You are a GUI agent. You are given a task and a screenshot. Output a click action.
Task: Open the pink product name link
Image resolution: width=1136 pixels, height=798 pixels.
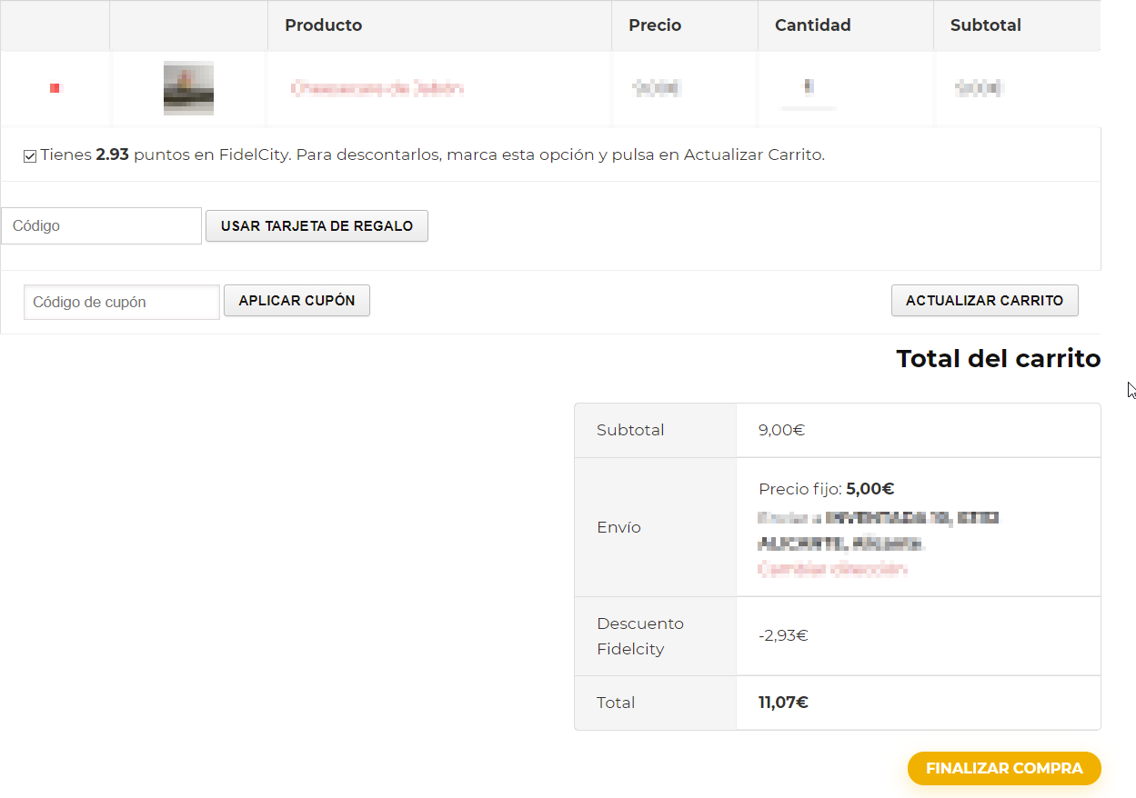(x=377, y=88)
